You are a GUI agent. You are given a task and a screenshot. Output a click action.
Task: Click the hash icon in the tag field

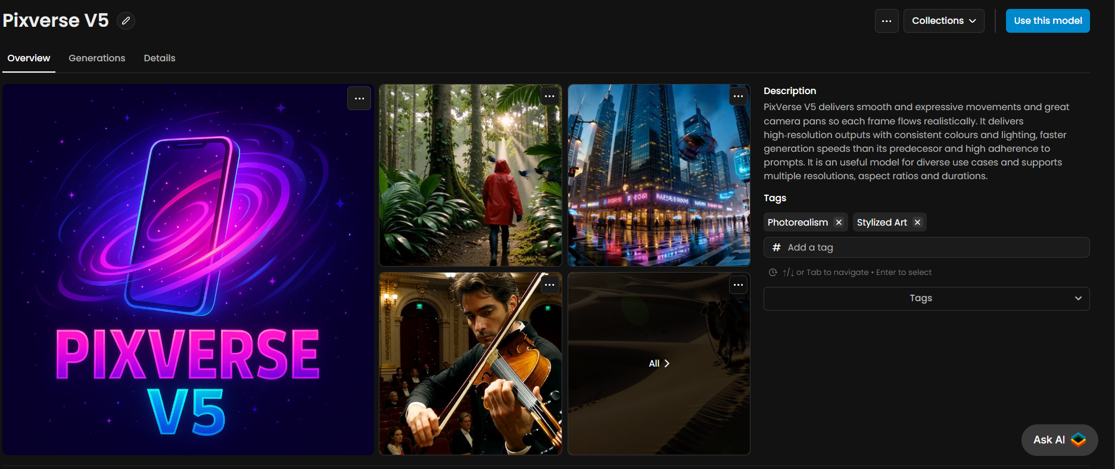776,248
